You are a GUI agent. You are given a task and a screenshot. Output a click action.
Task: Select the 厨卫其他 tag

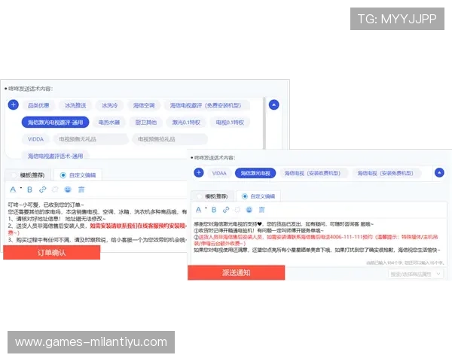pos(146,123)
